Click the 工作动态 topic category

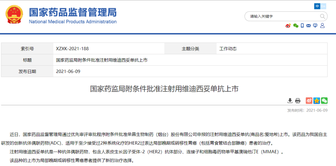(228, 49)
